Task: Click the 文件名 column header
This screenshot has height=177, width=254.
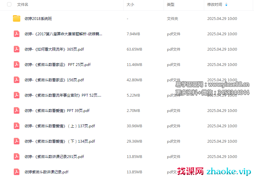Action: [23, 5]
